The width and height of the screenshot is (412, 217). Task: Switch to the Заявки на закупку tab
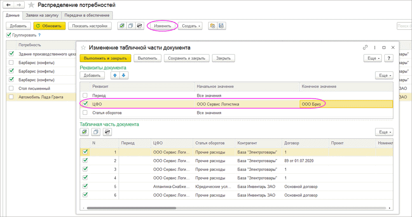(x=42, y=15)
